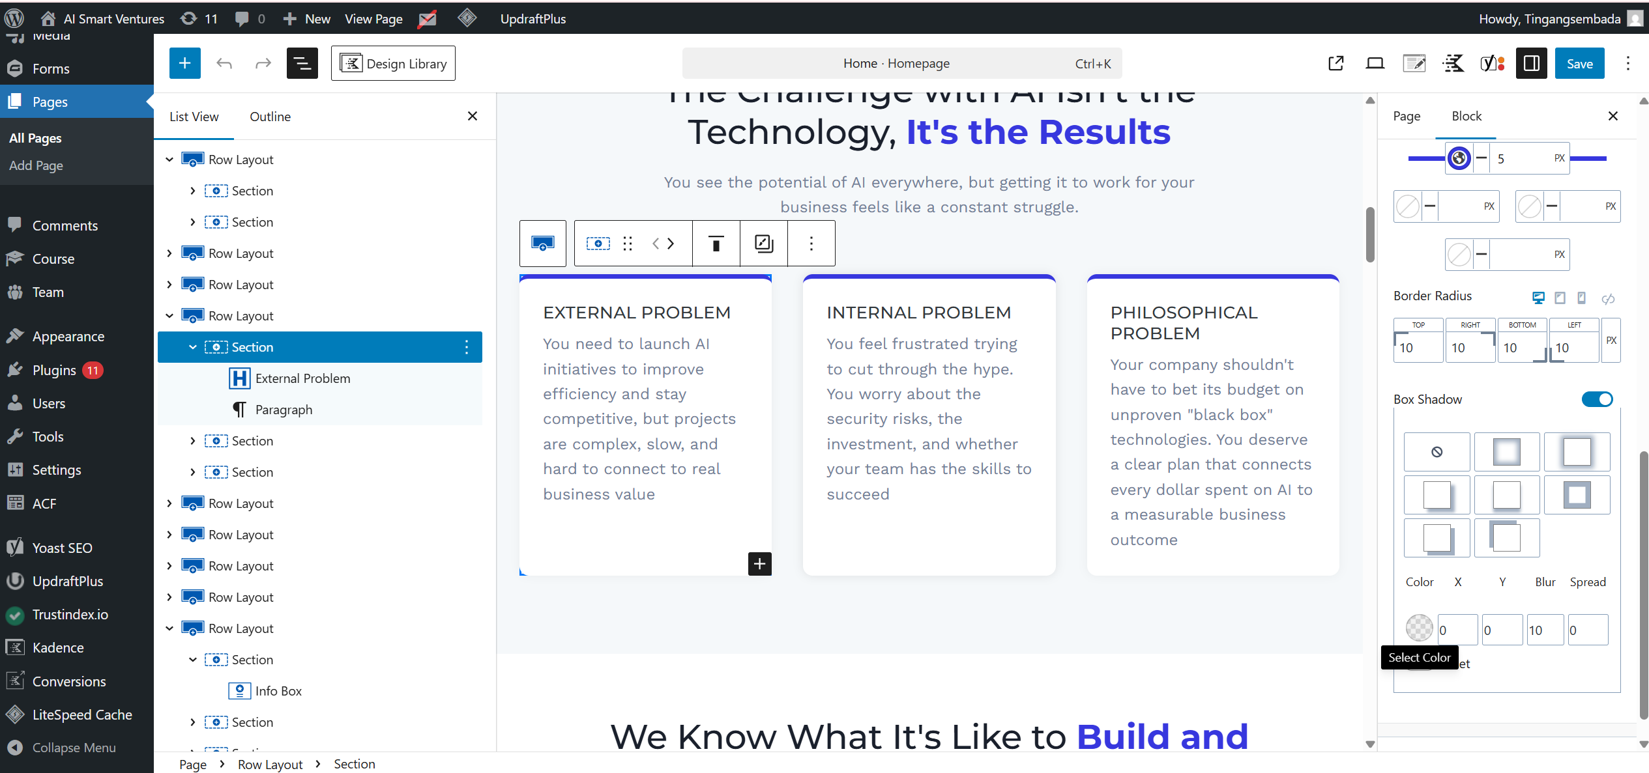Expand the first Row Layout's second Section
This screenshot has width=1649, height=773.
(192, 222)
